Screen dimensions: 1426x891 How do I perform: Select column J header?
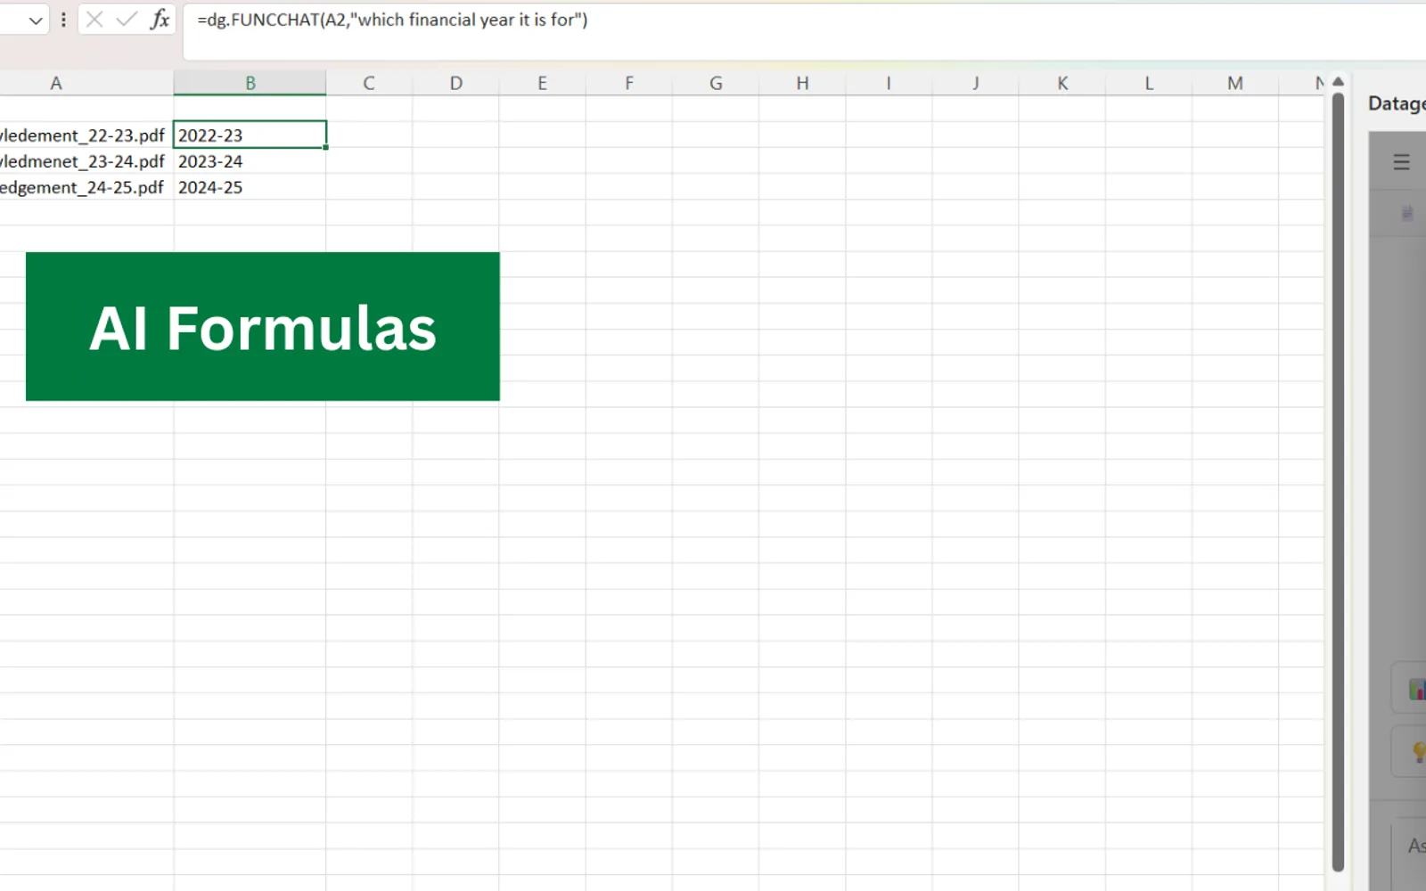point(975,83)
